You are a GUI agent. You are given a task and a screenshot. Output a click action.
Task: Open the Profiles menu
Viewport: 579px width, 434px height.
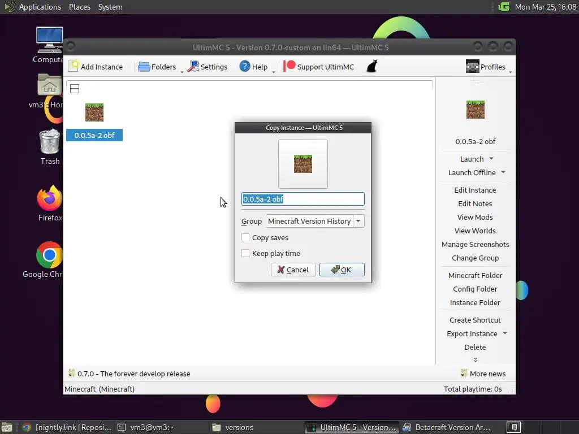click(x=488, y=67)
